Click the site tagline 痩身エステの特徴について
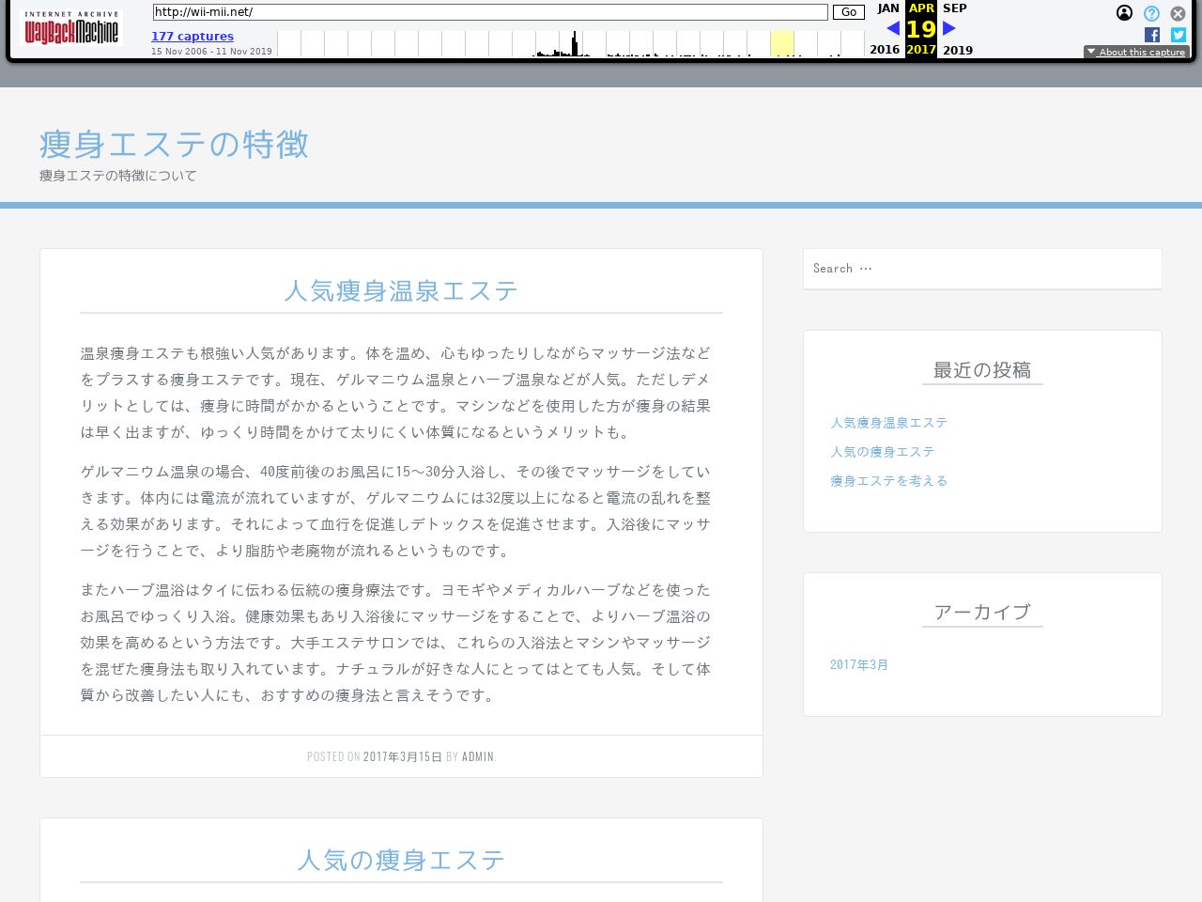This screenshot has width=1202, height=902. (x=118, y=176)
